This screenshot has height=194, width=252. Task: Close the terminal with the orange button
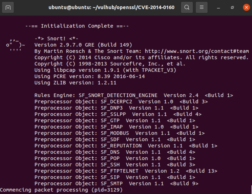pyautogui.click(x=246, y=7)
